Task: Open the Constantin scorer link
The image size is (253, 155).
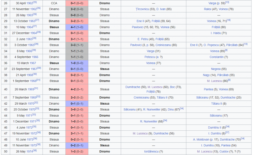Action: (x=217, y=57)
